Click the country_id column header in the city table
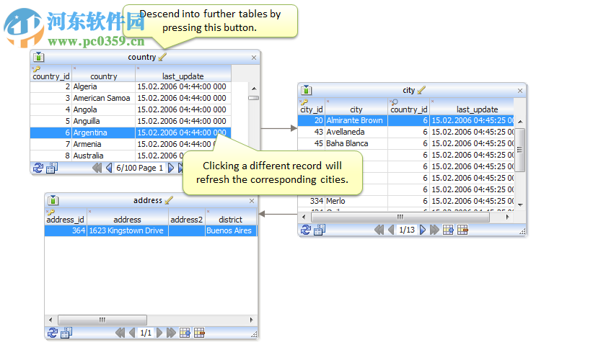The height and width of the screenshot is (355, 593). [409, 107]
